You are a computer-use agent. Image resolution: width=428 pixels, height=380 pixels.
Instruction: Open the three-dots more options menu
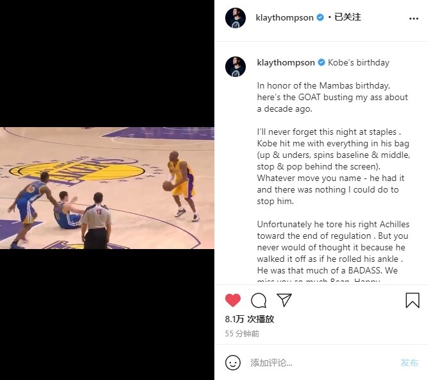click(x=414, y=19)
